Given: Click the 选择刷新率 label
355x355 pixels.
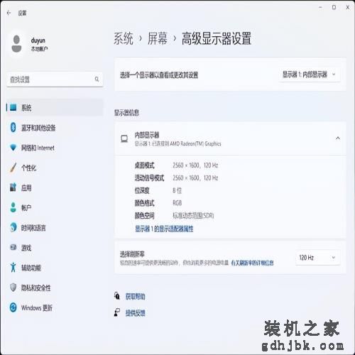Looking at the screenshot, I should (132, 254).
